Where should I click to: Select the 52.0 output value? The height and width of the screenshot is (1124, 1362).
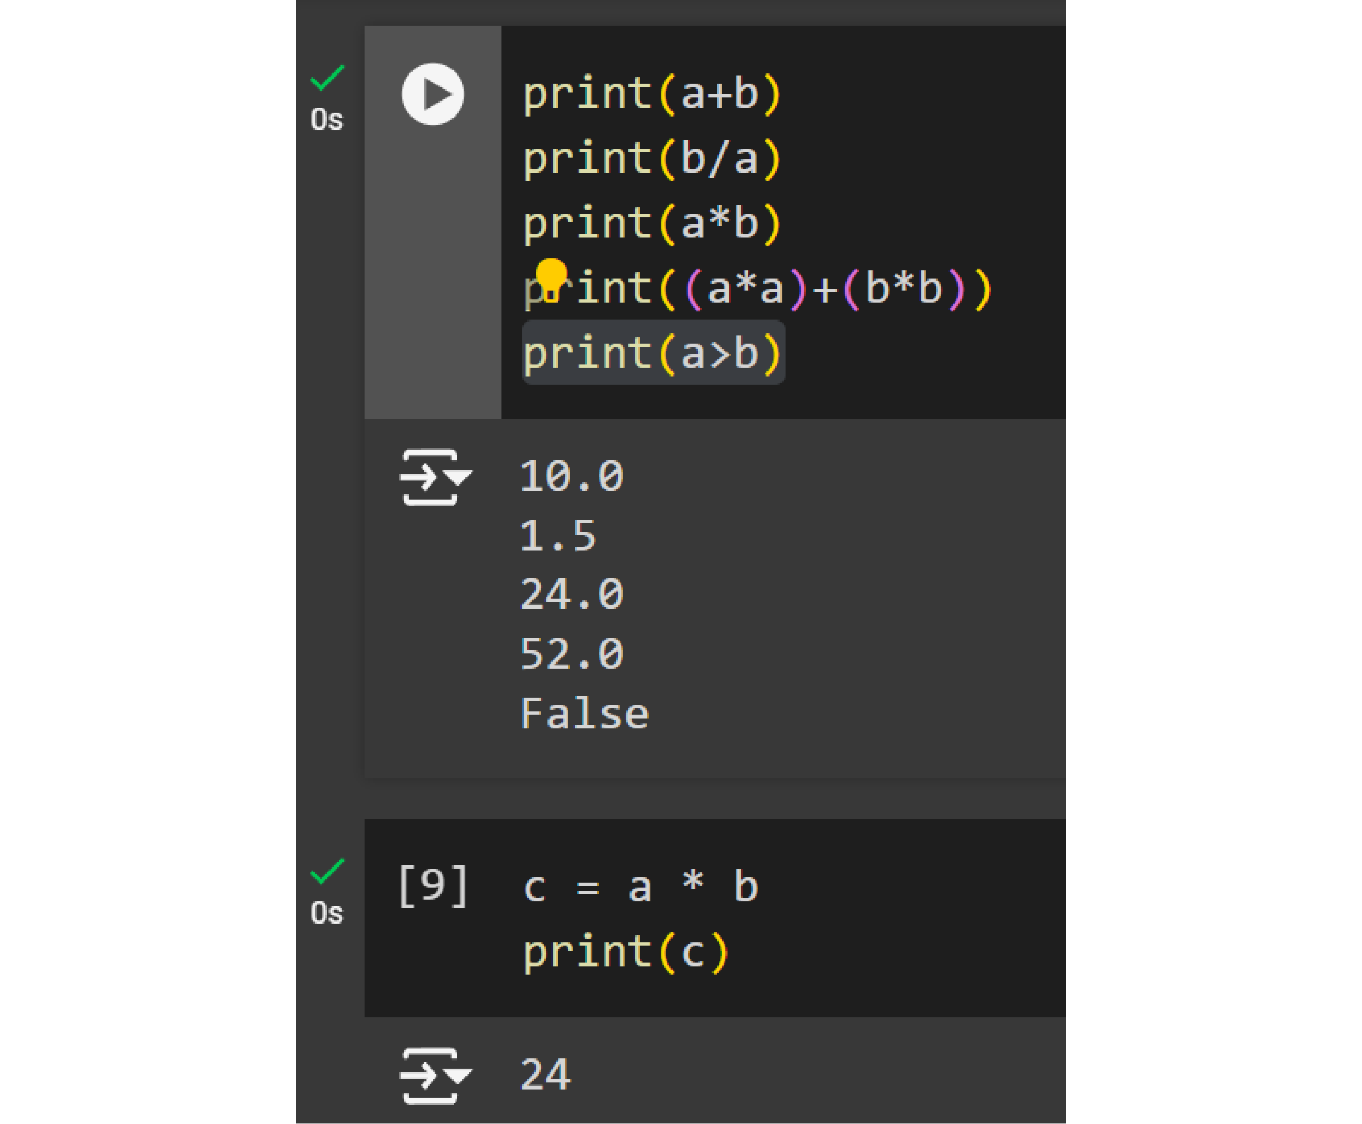(571, 654)
